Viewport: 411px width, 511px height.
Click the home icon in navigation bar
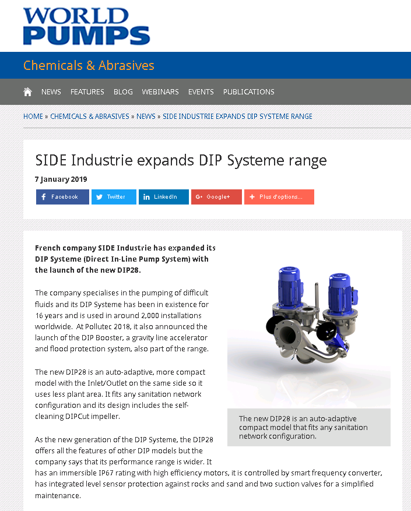coord(27,91)
